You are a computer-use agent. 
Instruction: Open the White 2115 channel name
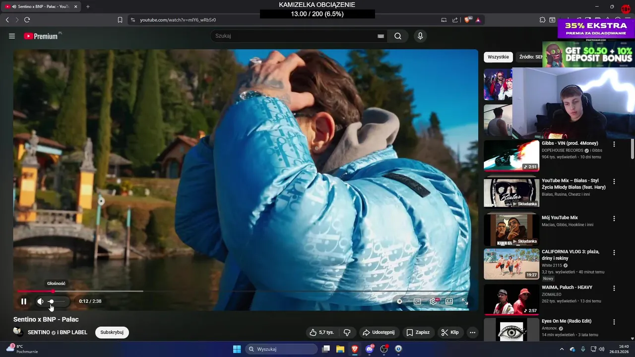[x=552, y=265]
